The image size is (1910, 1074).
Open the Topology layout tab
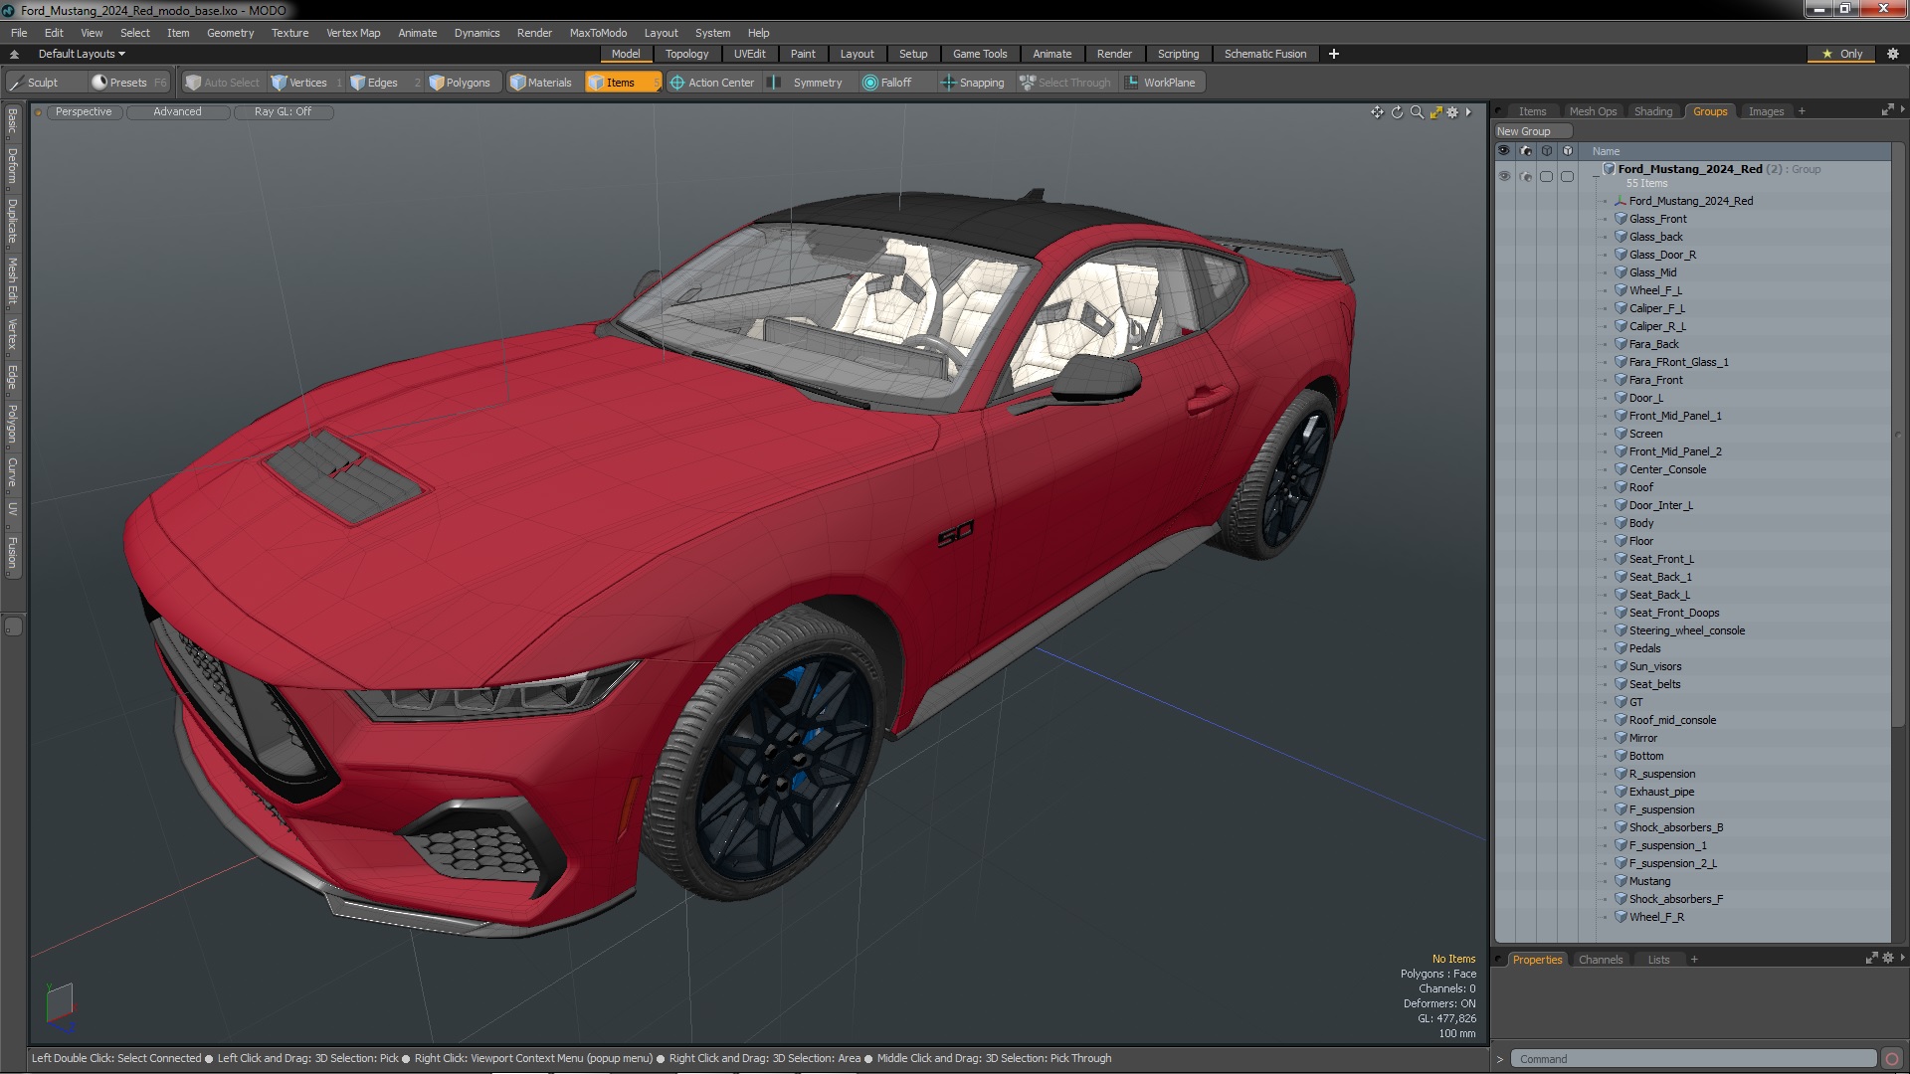click(x=686, y=54)
